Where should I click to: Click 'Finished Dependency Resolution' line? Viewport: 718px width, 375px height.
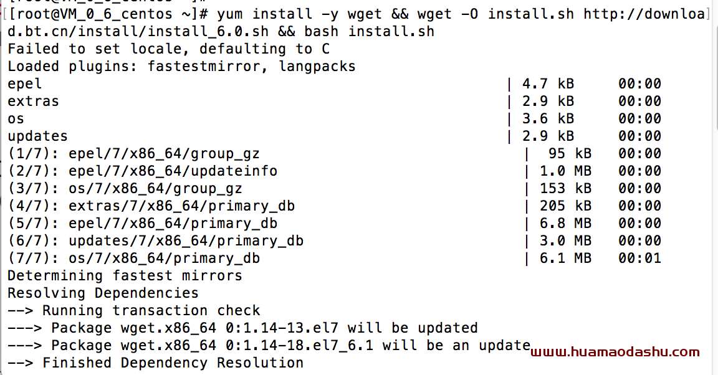click(x=155, y=363)
